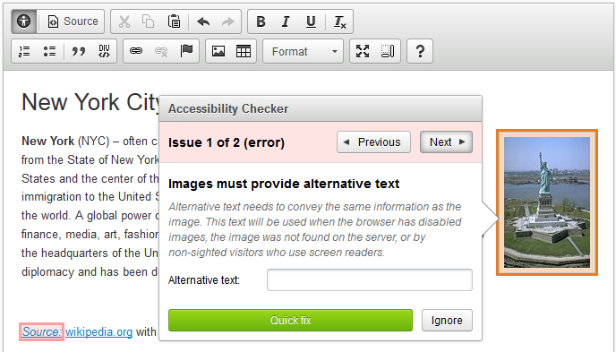Screen dimensions: 616x352
Task: Apply the green Quick fix button
Action: 290,320
